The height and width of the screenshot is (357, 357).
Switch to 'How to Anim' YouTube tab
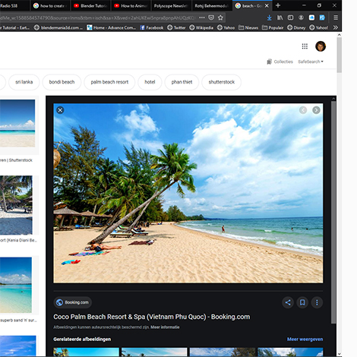click(x=131, y=5)
